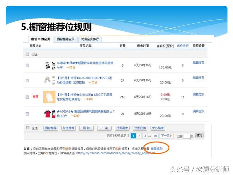Viewport: 233px width, 175px height.
Task: Click the 下一页 next page button
Action: pyautogui.click(x=166, y=136)
